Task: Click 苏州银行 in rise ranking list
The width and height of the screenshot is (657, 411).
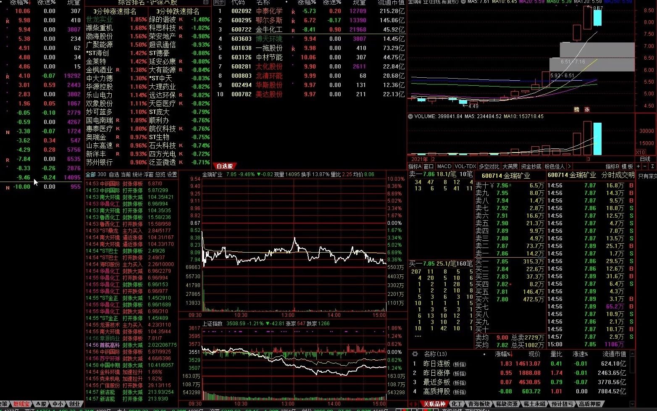Action: pyautogui.click(x=100, y=162)
